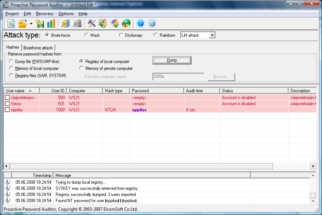322x215 pixels.
Task: Click the application icon in the title bar
Action: tap(5, 5)
